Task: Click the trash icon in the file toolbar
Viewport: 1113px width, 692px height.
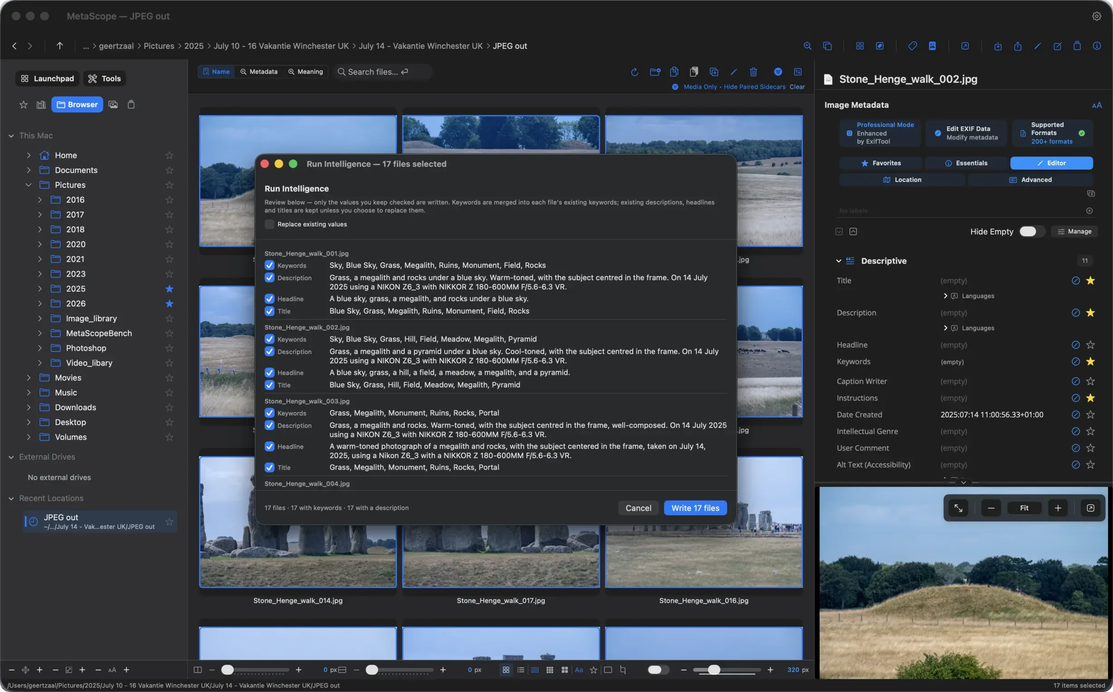Action: (753, 72)
